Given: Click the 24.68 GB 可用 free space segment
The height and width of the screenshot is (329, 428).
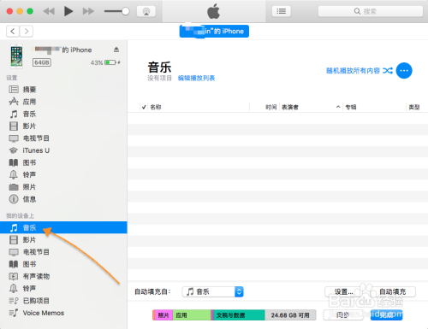Looking at the screenshot, I should tap(290, 315).
